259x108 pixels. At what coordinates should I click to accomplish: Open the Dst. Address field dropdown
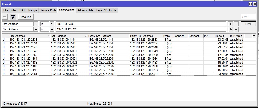[x=36, y=24]
